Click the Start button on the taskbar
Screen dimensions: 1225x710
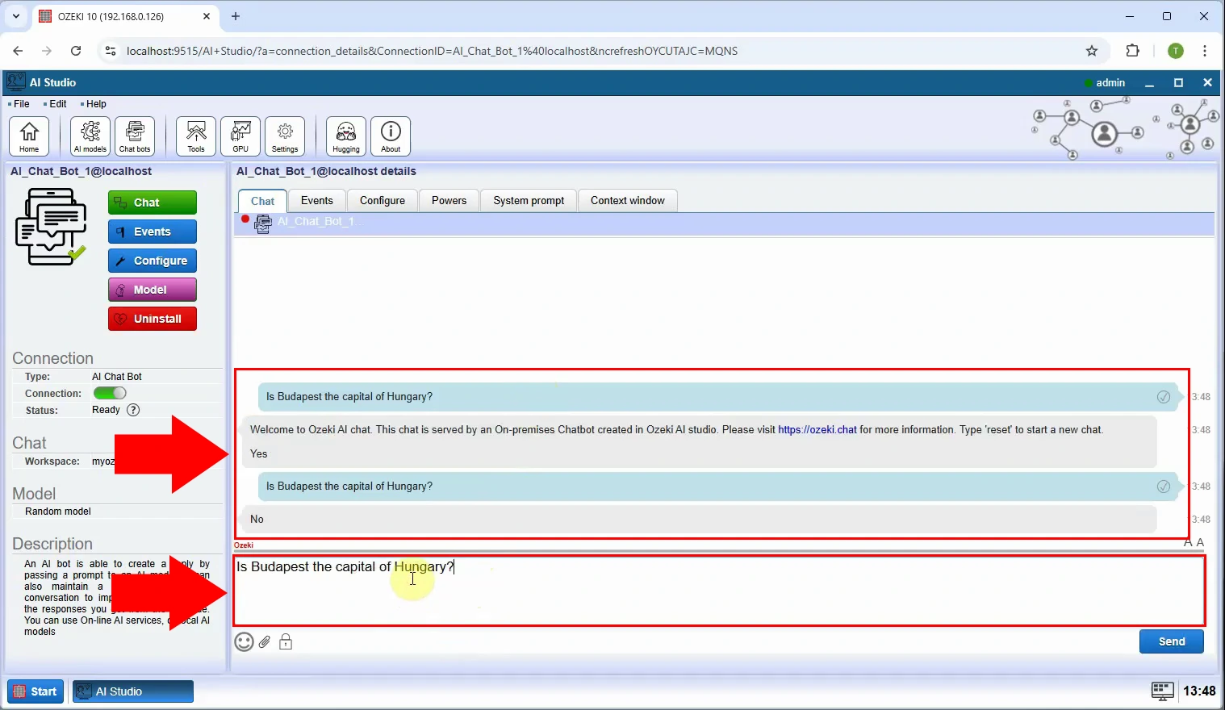pos(36,691)
